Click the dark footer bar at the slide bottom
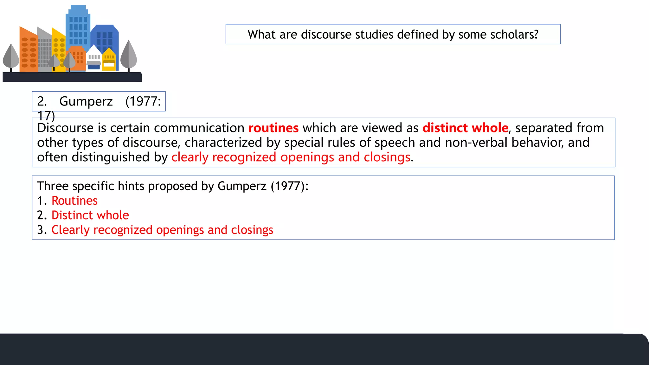The image size is (649, 365). 324,349
